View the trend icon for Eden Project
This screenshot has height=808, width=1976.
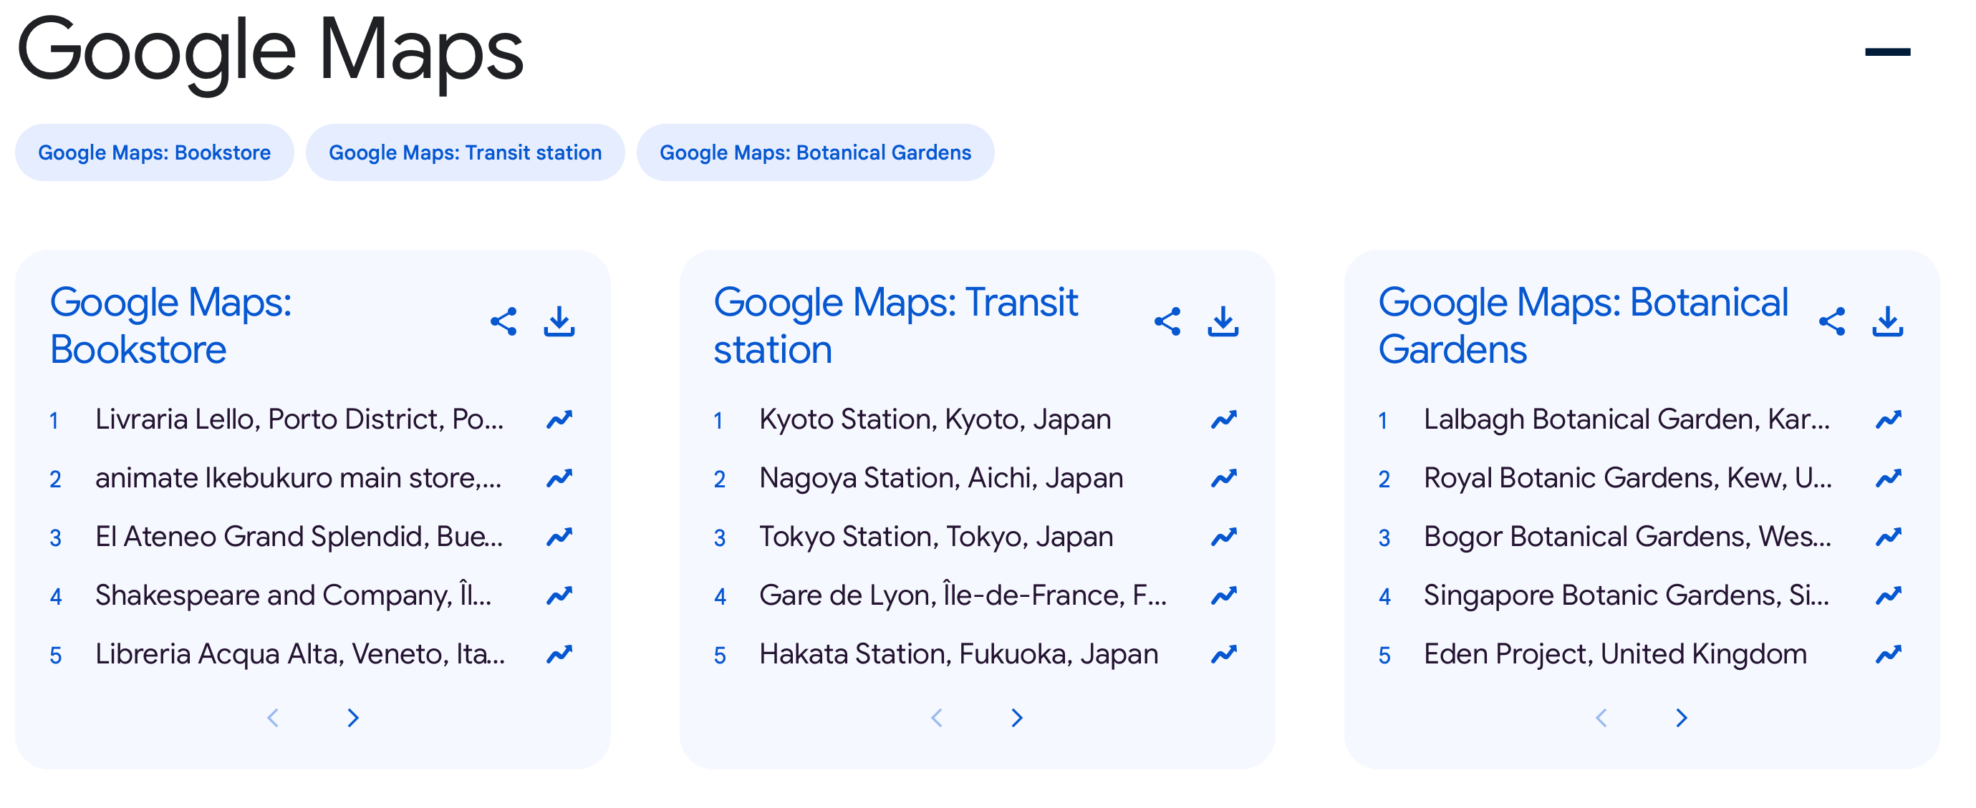click(x=1889, y=653)
